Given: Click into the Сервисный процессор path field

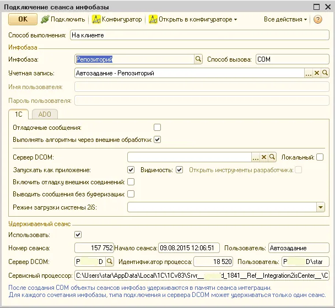Looking at the screenshot, I should (x=202, y=276).
